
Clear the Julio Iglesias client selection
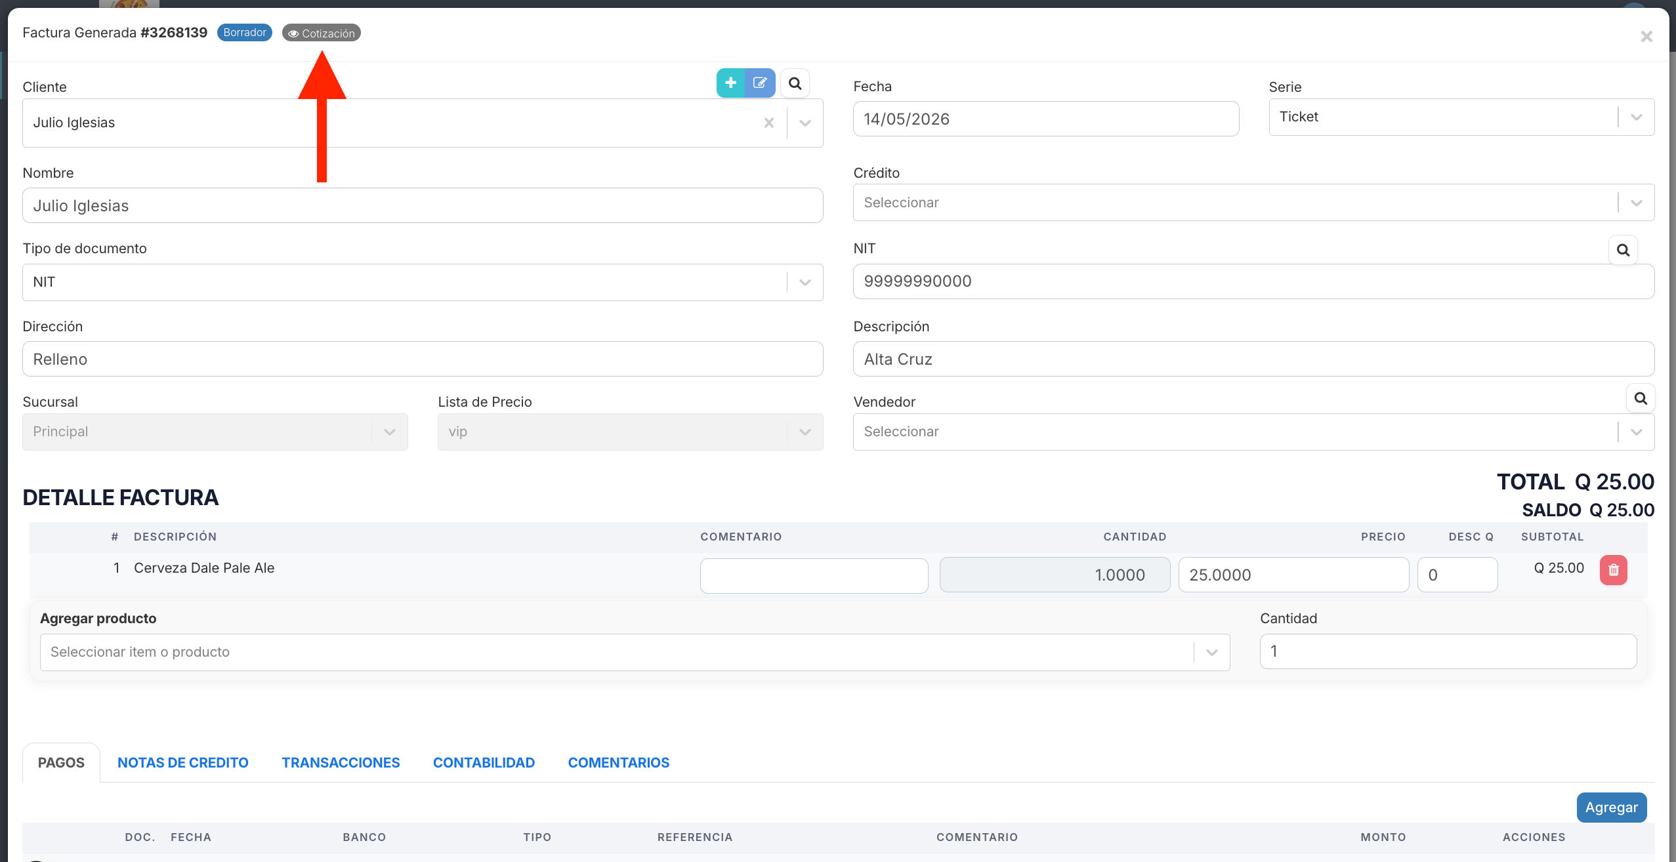tap(769, 123)
